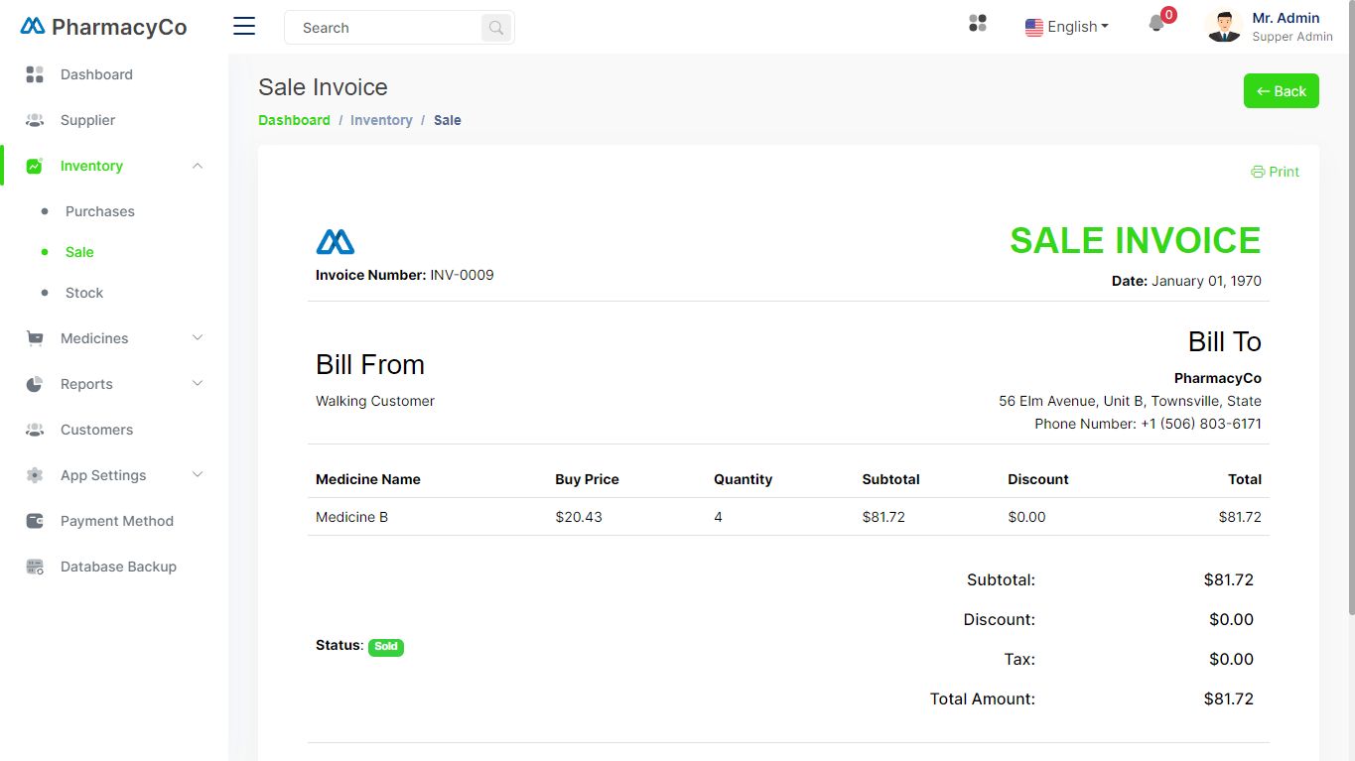
Task: Click the Mr. Admin profile avatar
Action: click(1224, 26)
